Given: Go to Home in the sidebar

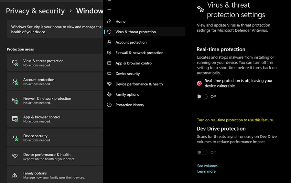Looking at the screenshot, I should [145, 21].
